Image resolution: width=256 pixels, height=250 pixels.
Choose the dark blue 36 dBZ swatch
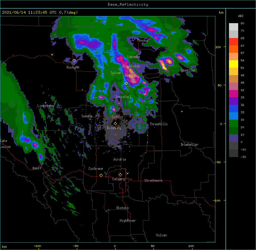[x=233, y=108]
